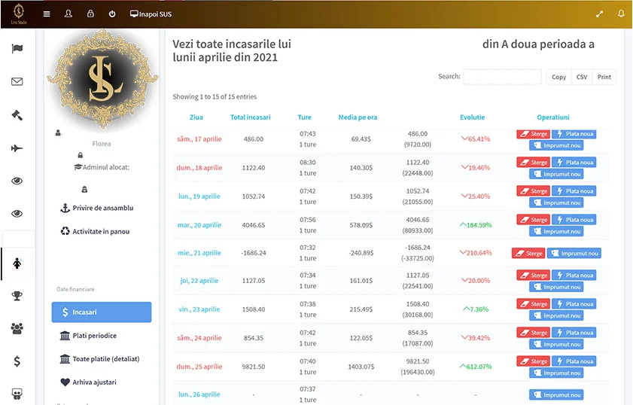633x405 pixels.
Task: Click Imprumut nou for lun., 26 aprilie
Action: pyautogui.click(x=556, y=394)
